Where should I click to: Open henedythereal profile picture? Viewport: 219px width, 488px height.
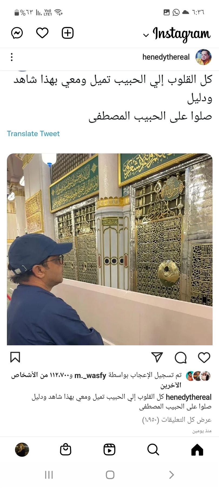203,57
